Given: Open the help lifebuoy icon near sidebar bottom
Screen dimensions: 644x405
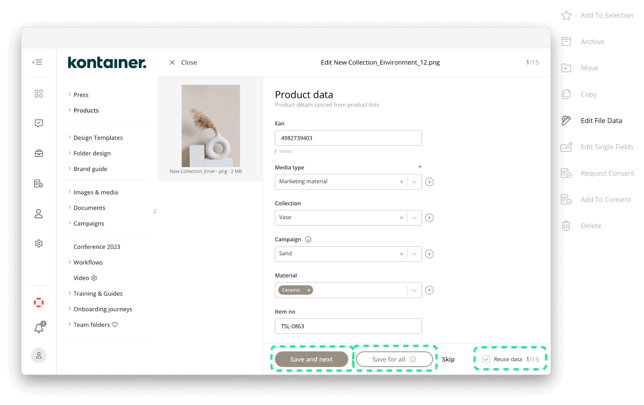Looking at the screenshot, I should [x=38, y=302].
